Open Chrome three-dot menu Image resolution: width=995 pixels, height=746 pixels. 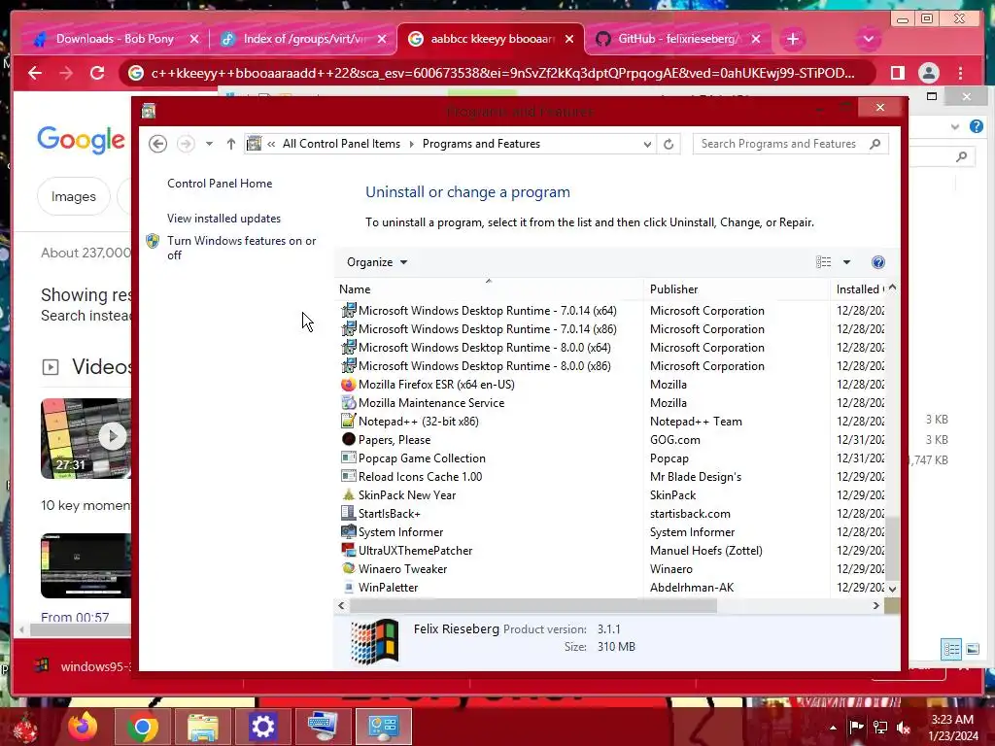tap(961, 73)
